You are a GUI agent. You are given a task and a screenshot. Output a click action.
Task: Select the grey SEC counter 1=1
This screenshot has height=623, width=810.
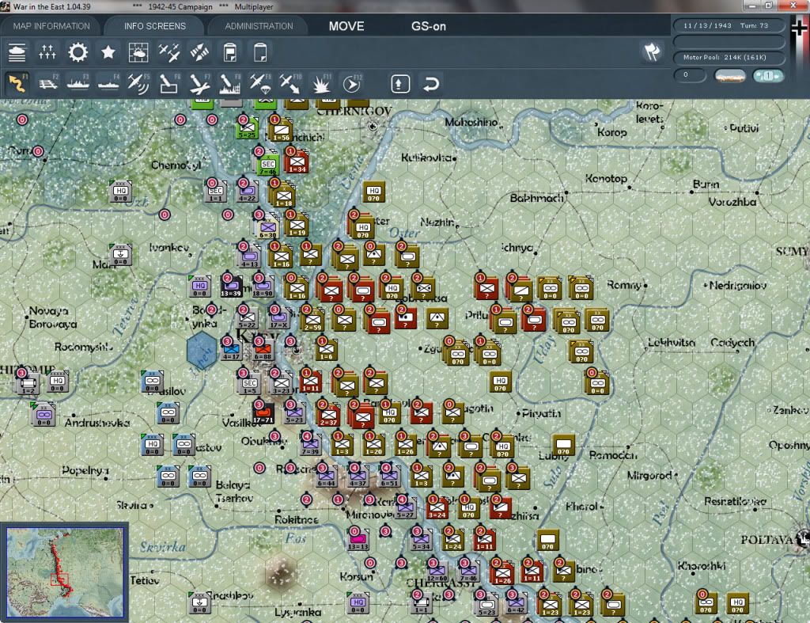point(216,192)
